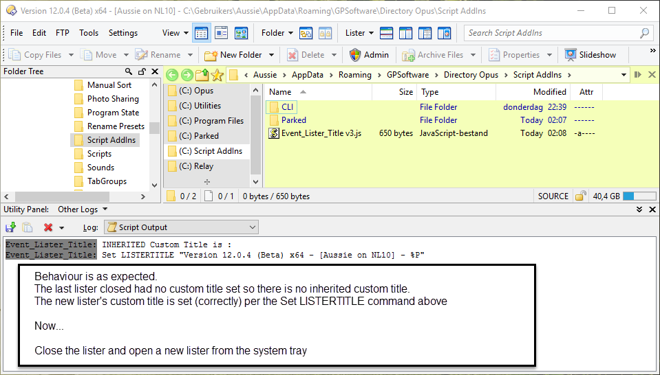Toggle status bar padlock icon

click(582, 196)
